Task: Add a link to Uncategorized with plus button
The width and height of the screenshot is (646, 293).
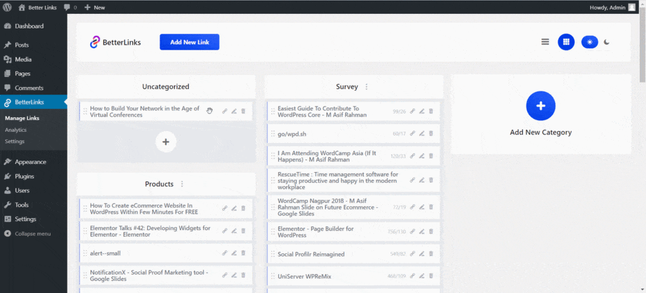Action: point(166,142)
